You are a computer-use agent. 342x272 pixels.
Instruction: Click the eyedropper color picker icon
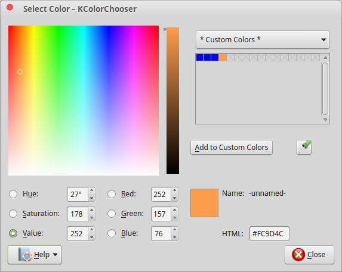304,148
